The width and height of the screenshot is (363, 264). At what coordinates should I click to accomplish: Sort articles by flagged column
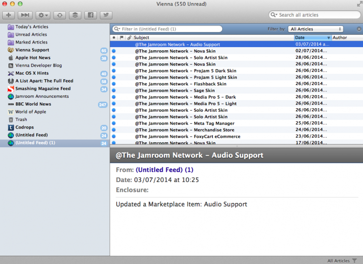pyautogui.click(x=121, y=38)
